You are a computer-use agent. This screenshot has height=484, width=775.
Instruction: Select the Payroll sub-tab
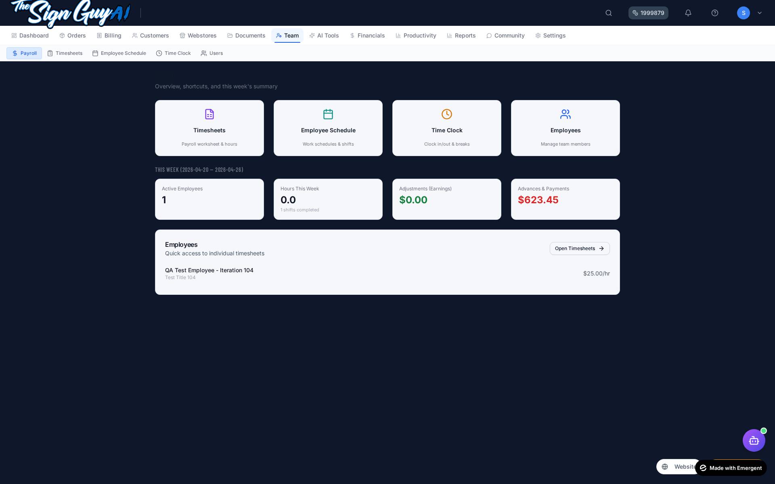coord(24,53)
